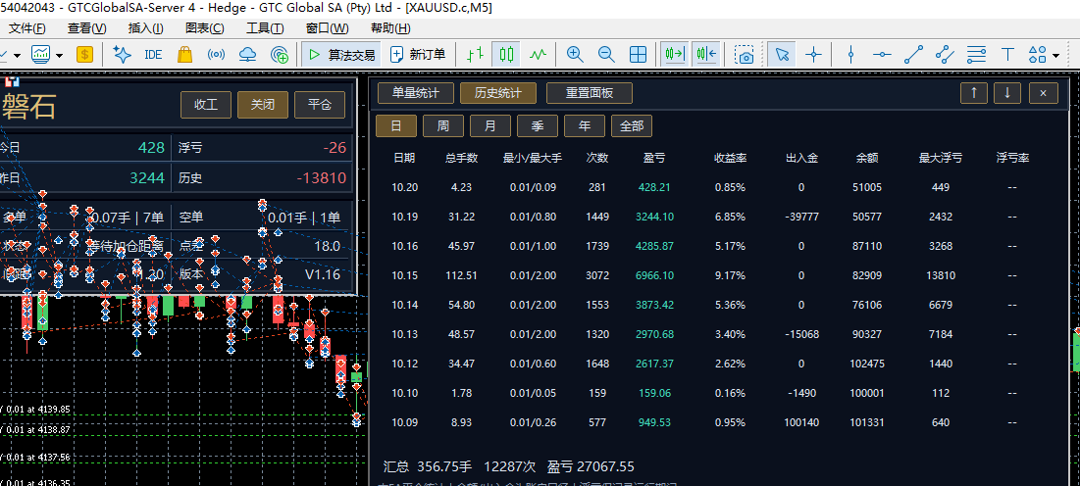Screen dimensions: 1080x486
Task: Expand the shapes objects dropdown arrow
Action: [x=1055, y=55]
